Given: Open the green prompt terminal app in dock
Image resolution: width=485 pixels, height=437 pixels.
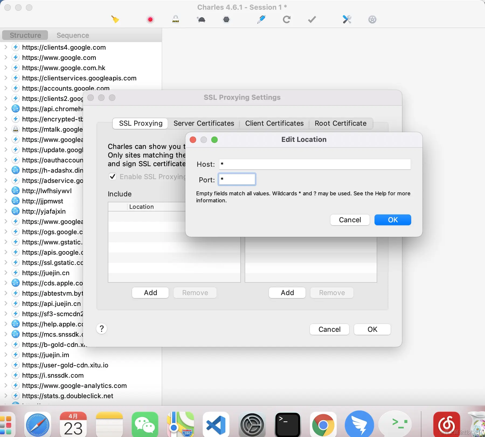Looking at the screenshot, I should click(x=396, y=425).
